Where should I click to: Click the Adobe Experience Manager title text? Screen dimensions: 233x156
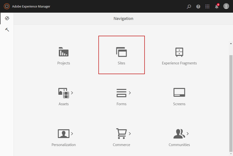[x=31, y=7]
